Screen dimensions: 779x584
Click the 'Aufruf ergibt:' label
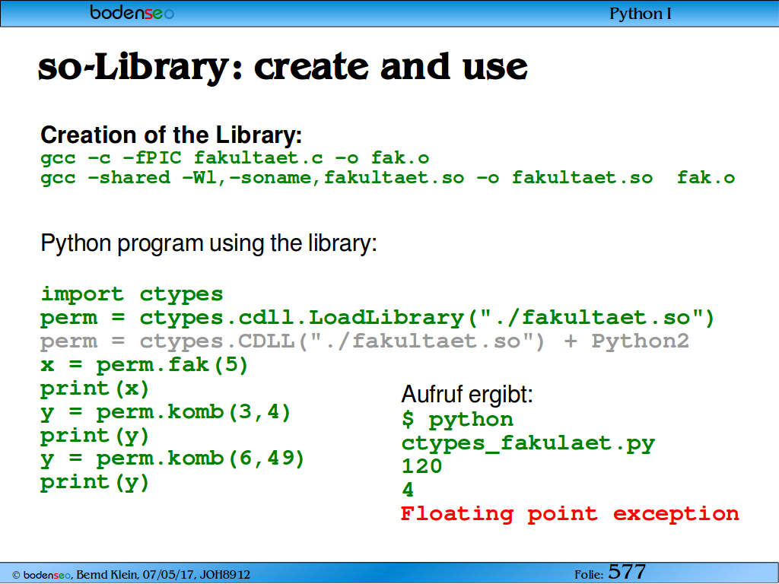point(467,395)
